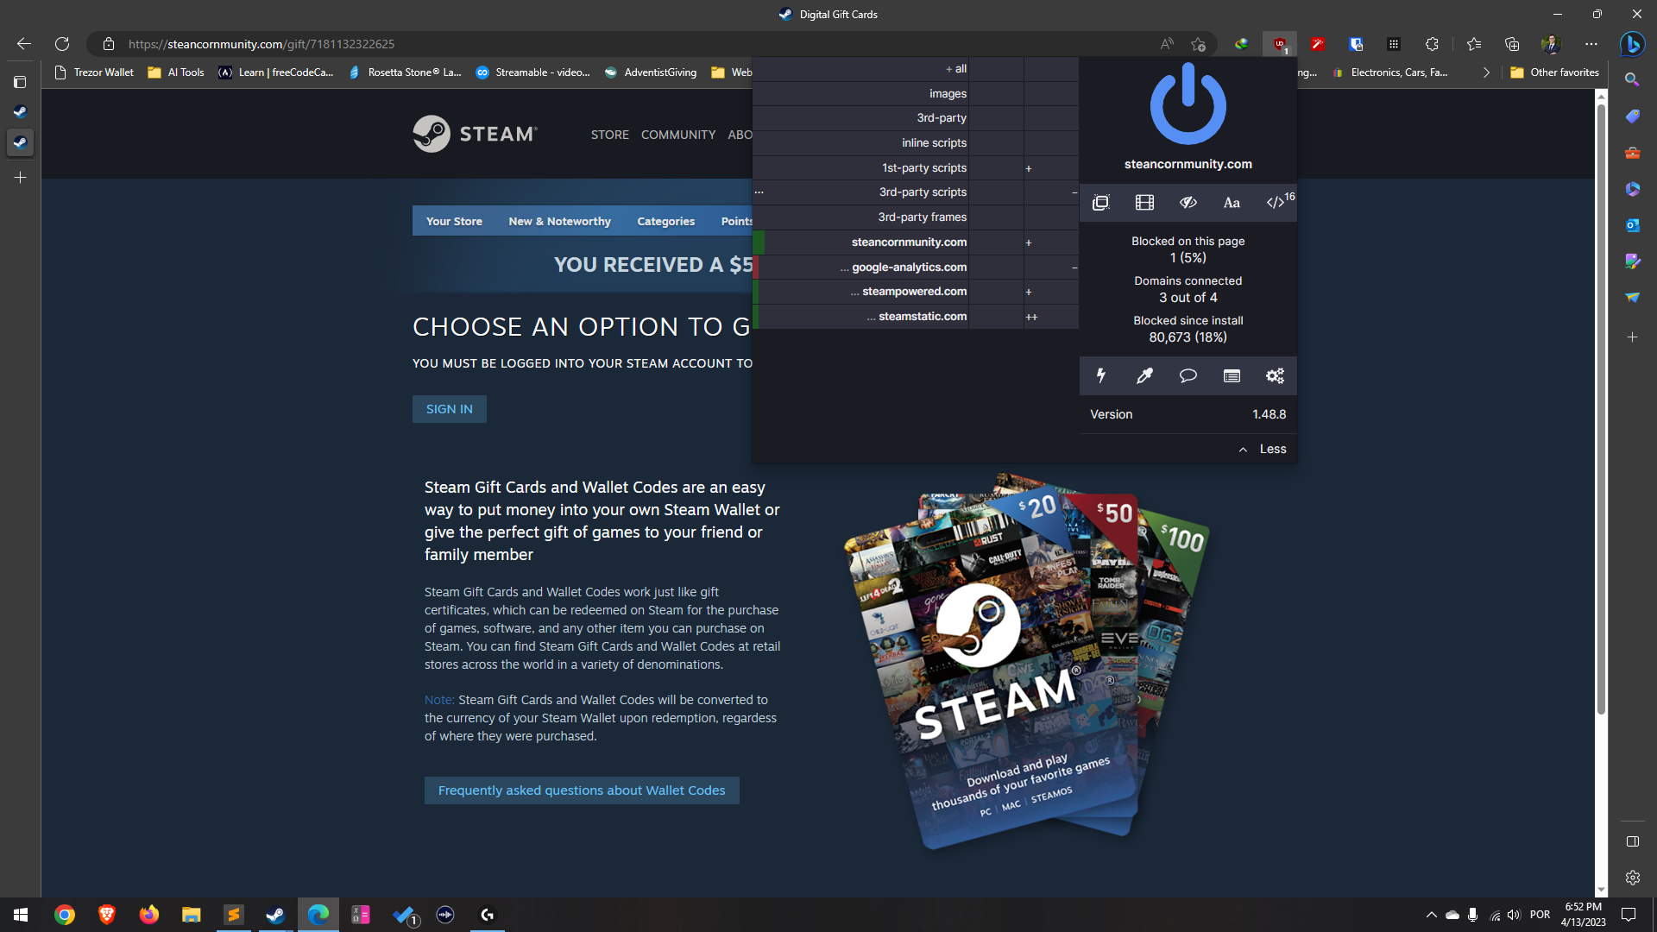Image resolution: width=1657 pixels, height=932 pixels.
Task: Open Outlook in the Edge sidebar
Action: tap(1632, 225)
